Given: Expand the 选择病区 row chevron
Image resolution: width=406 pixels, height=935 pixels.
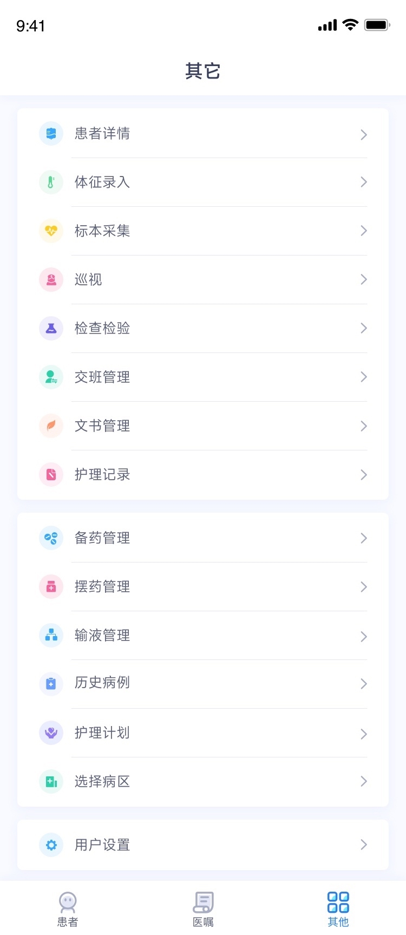Looking at the screenshot, I should [364, 781].
